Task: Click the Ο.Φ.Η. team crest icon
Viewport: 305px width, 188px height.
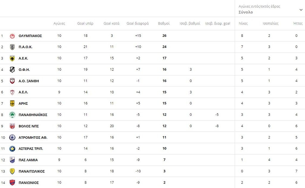Action: (12, 70)
